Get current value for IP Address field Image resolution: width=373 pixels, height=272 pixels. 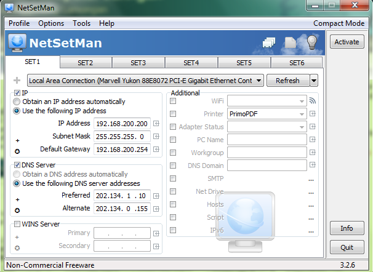(x=156, y=124)
